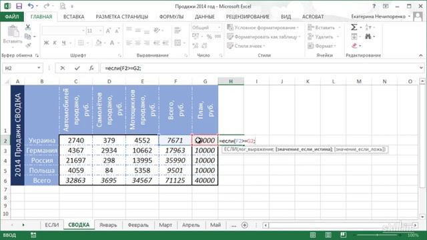
Task: Click the Merge and Center icon
Action: click(178, 43)
